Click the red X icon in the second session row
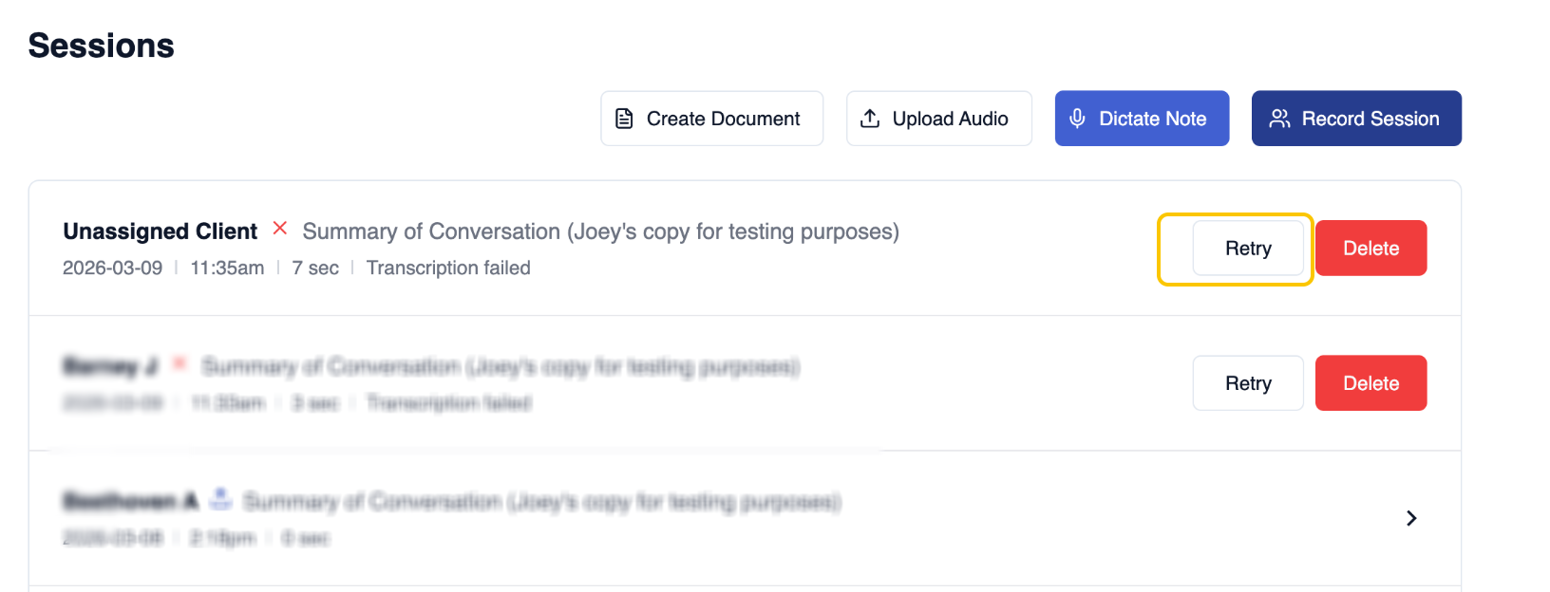The height and width of the screenshot is (592, 1550). 180,363
